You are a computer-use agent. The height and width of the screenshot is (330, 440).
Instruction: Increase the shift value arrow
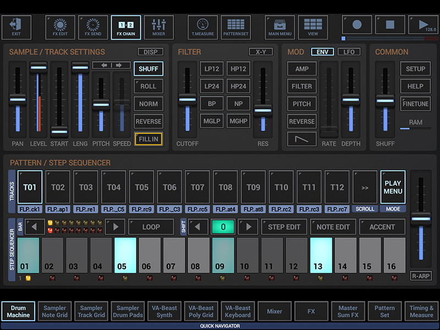click(248, 227)
